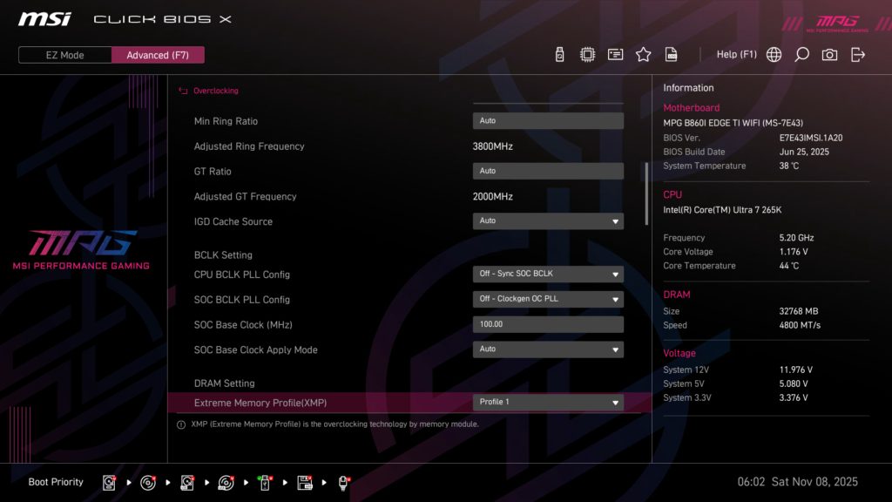Screen dimensions: 892x502
Task: Click the USB device in Boot Priority bar
Action: pos(265,482)
